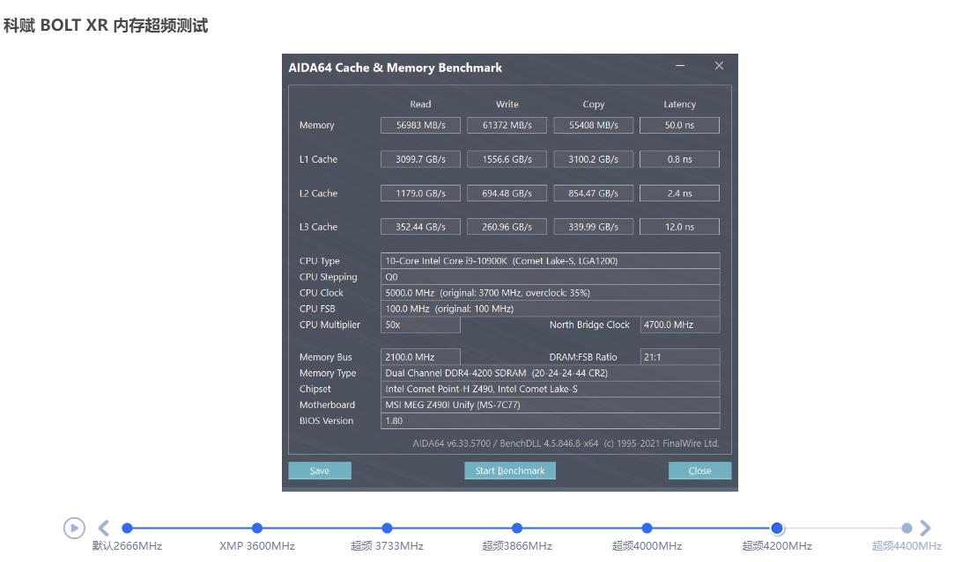The width and height of the screenshot is (962, 562).
Task: Click L2 Cache Copy value 854.47 GB/s
Action: point(593,193)
